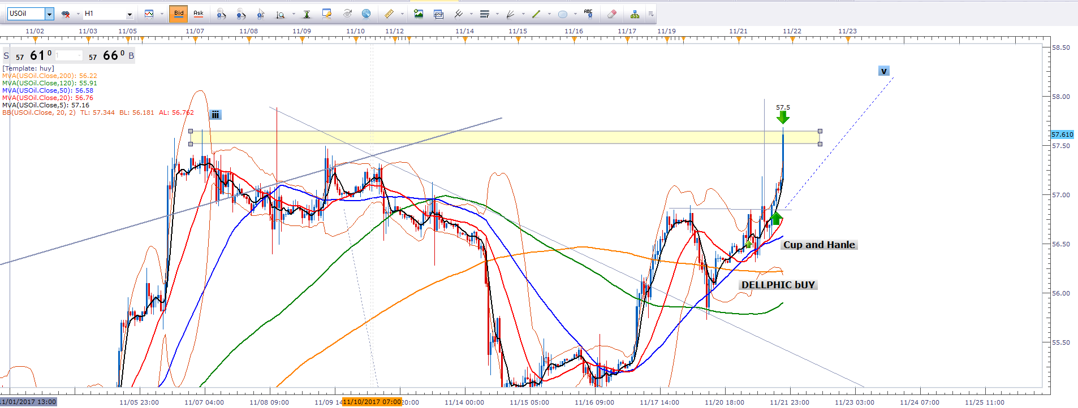Expand the chart type dropdown arrow
The image size is (1078, 408).
[162, 14]
